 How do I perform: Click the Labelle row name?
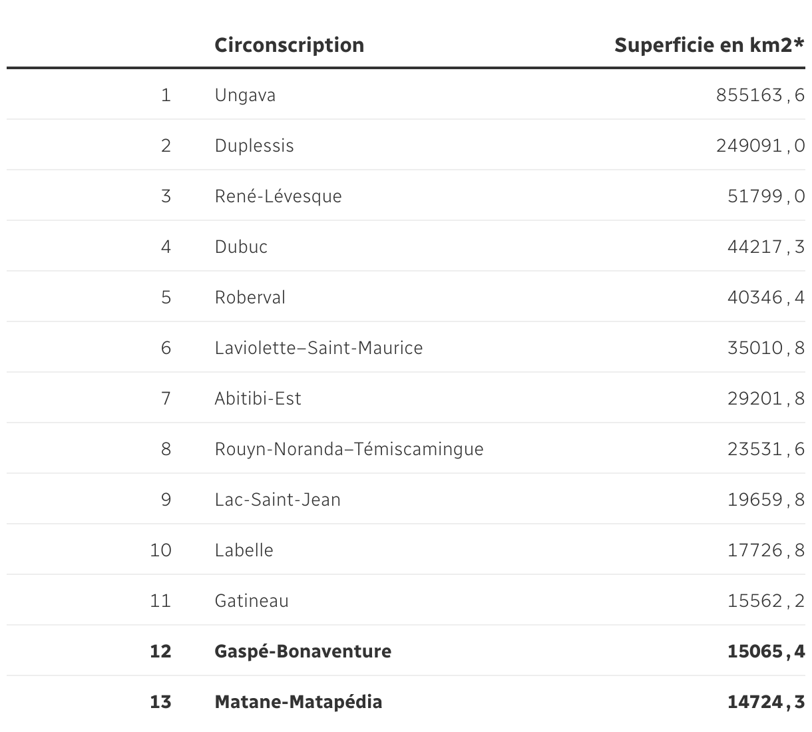[244, 550]
